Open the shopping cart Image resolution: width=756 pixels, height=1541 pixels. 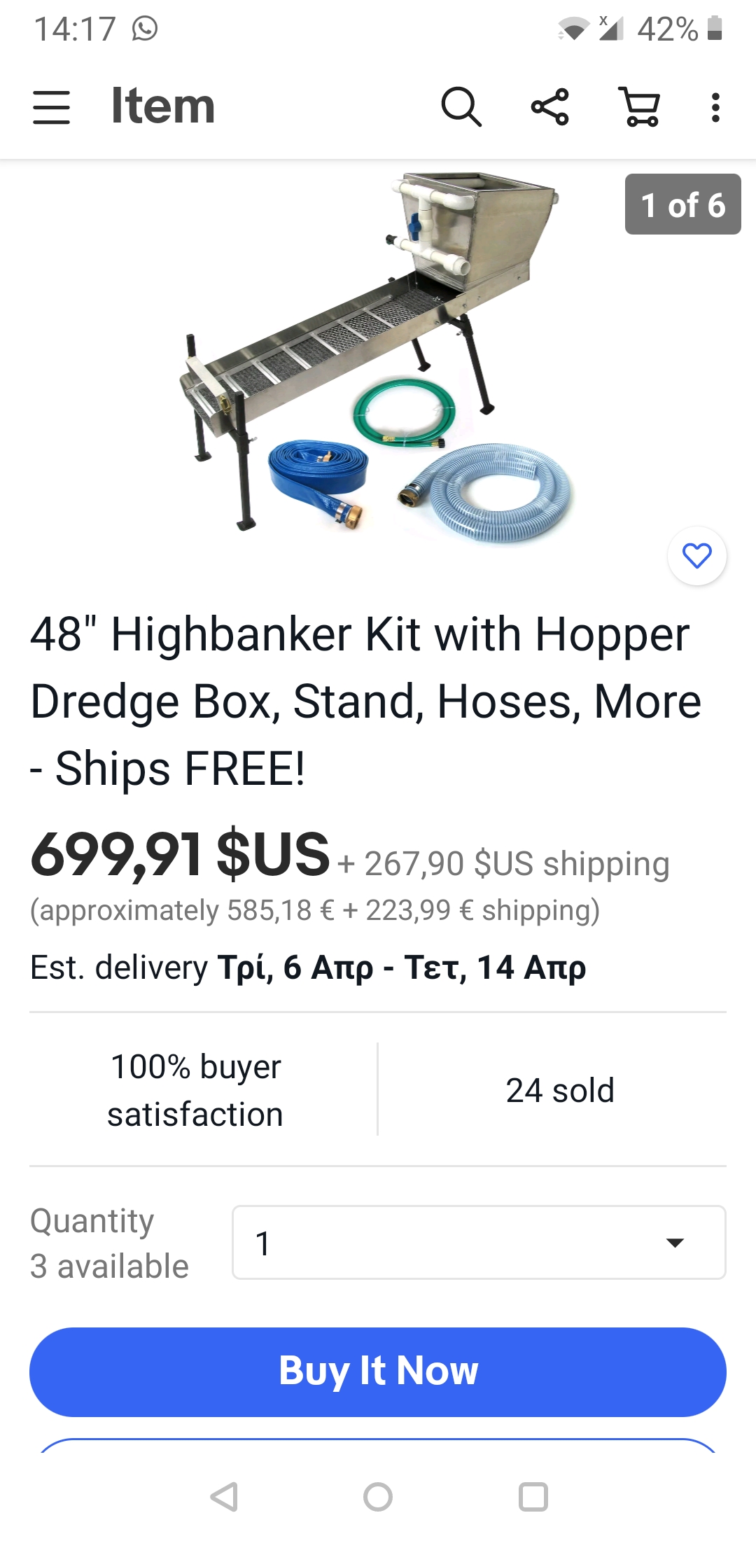[640, 107]
